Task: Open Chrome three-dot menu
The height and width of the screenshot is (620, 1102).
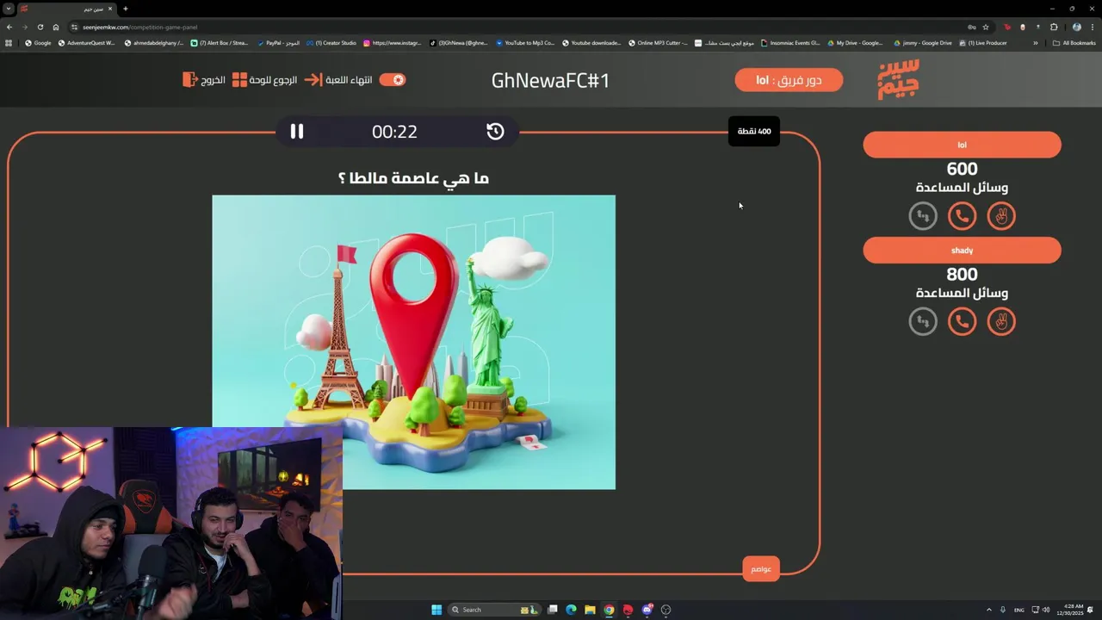Action: [1092, 27]
